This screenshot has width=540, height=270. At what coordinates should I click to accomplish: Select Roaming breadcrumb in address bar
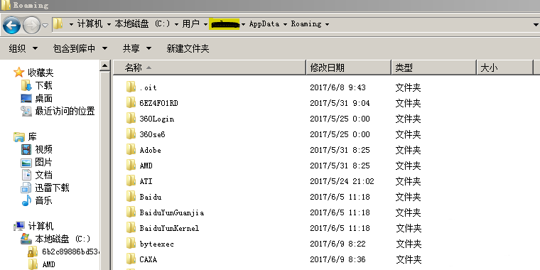pos(306,24)
